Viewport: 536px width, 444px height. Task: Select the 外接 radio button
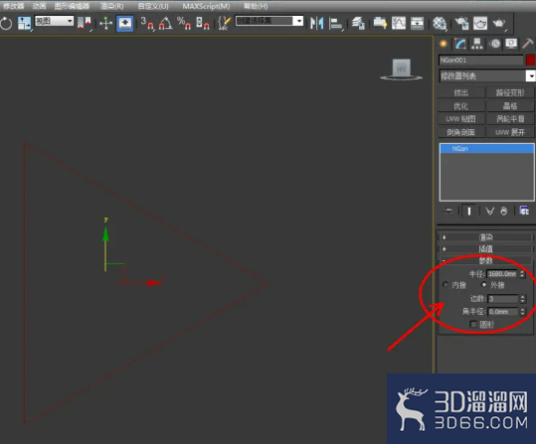[484, 284]
